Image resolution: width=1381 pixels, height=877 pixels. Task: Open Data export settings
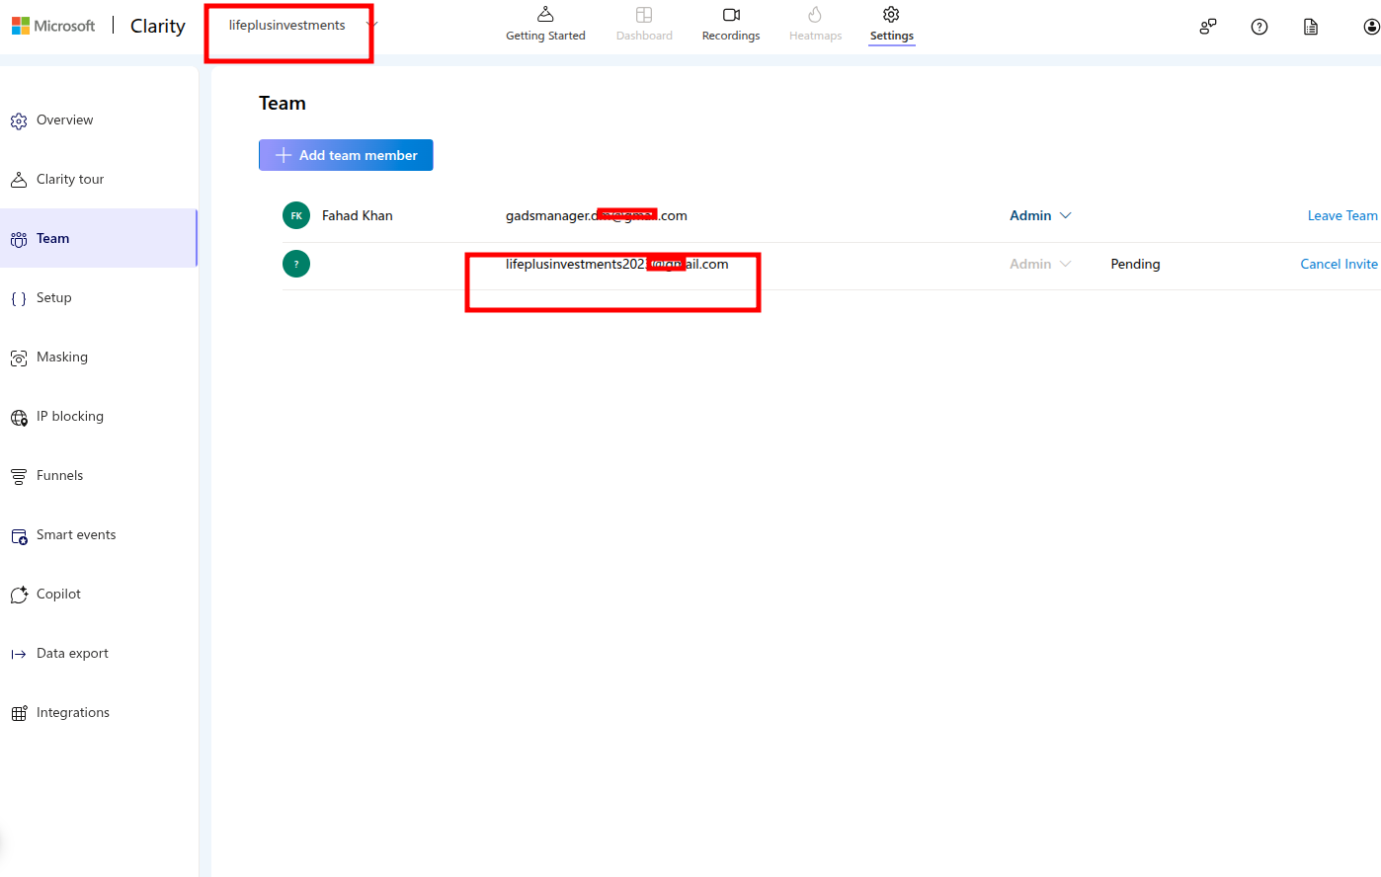(x=99, y=653)
